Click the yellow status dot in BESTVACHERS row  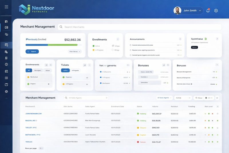click(138, 135)
